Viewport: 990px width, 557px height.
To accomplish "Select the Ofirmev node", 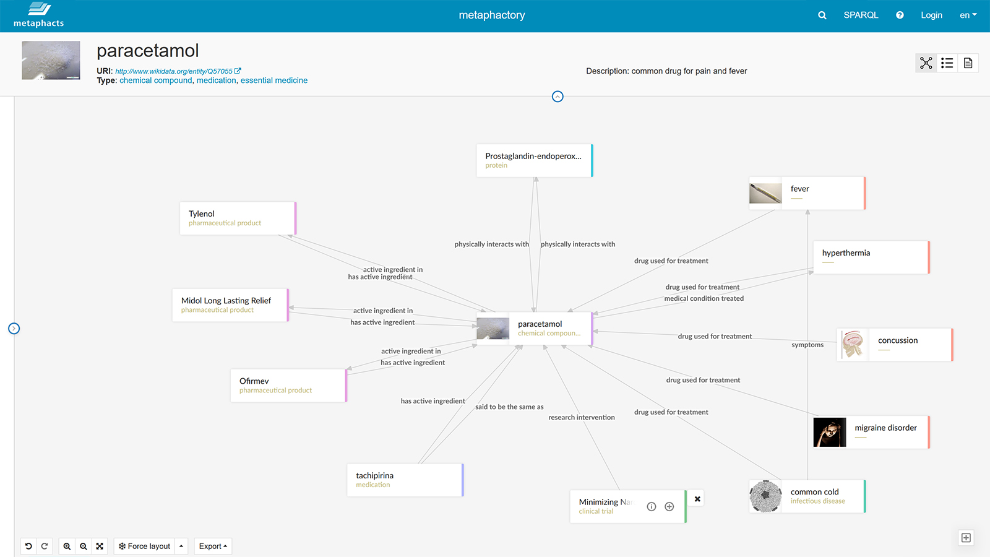I will pos(289,386).
